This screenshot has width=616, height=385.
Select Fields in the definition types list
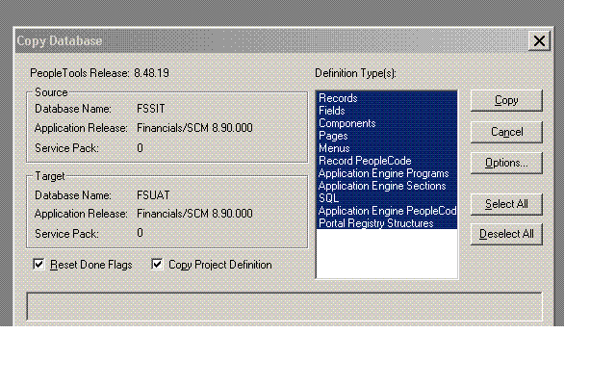tap(387, 111)
